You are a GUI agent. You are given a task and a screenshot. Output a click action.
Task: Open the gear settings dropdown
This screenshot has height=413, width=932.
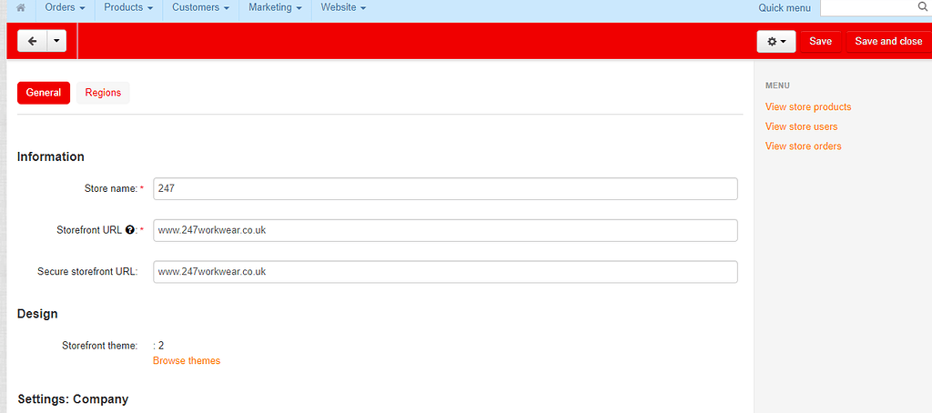[776, 42]
